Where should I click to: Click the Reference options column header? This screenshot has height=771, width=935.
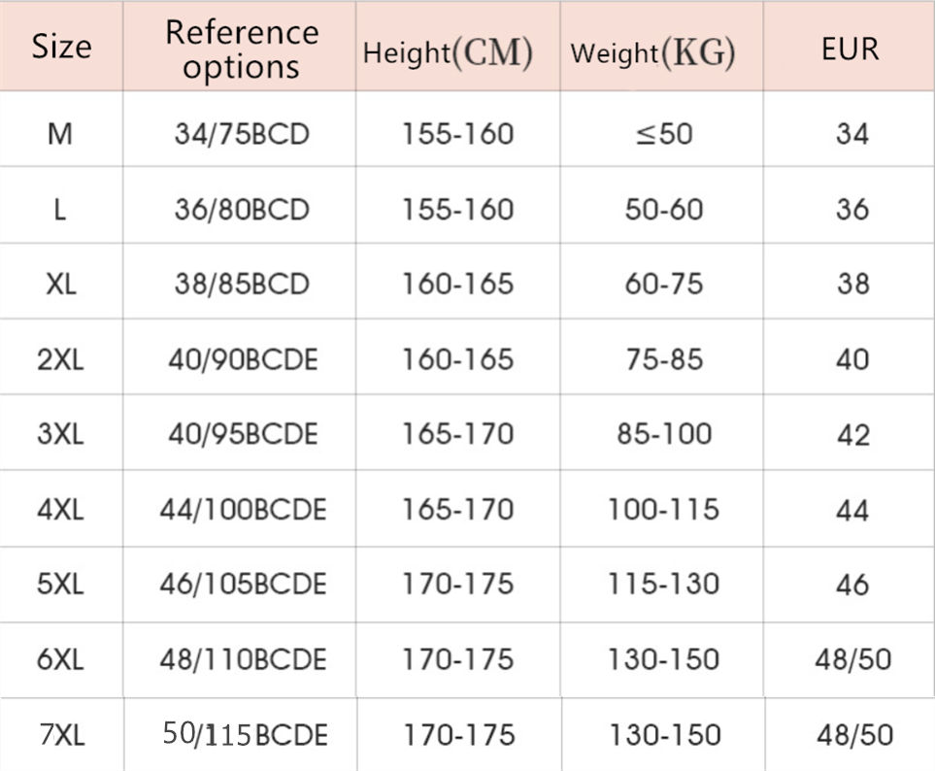pos(241,50)
